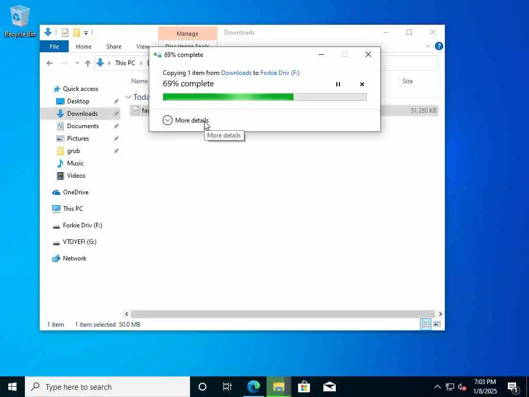Open the Downloads link in copy dialog
Image resolution: width=529 pixels, height=397 pixels.
[236, 72]
